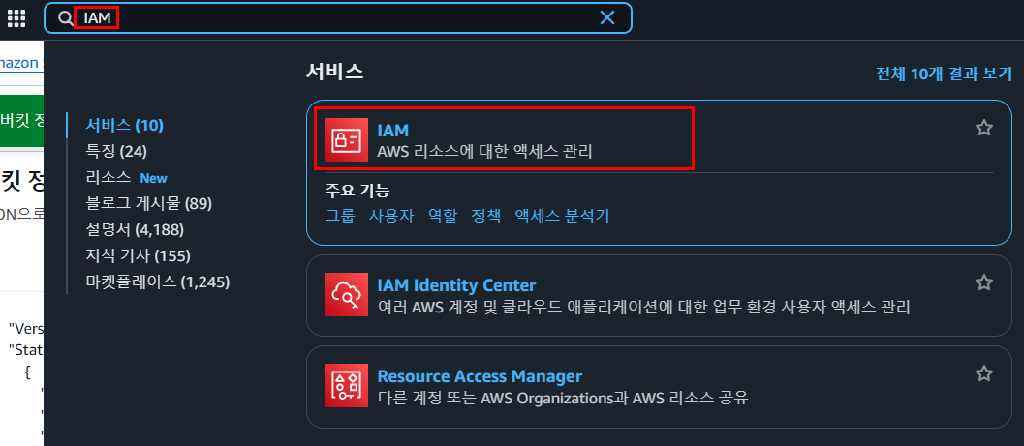
Task: Click the Identity Center description text
Action: pos(643,307)
